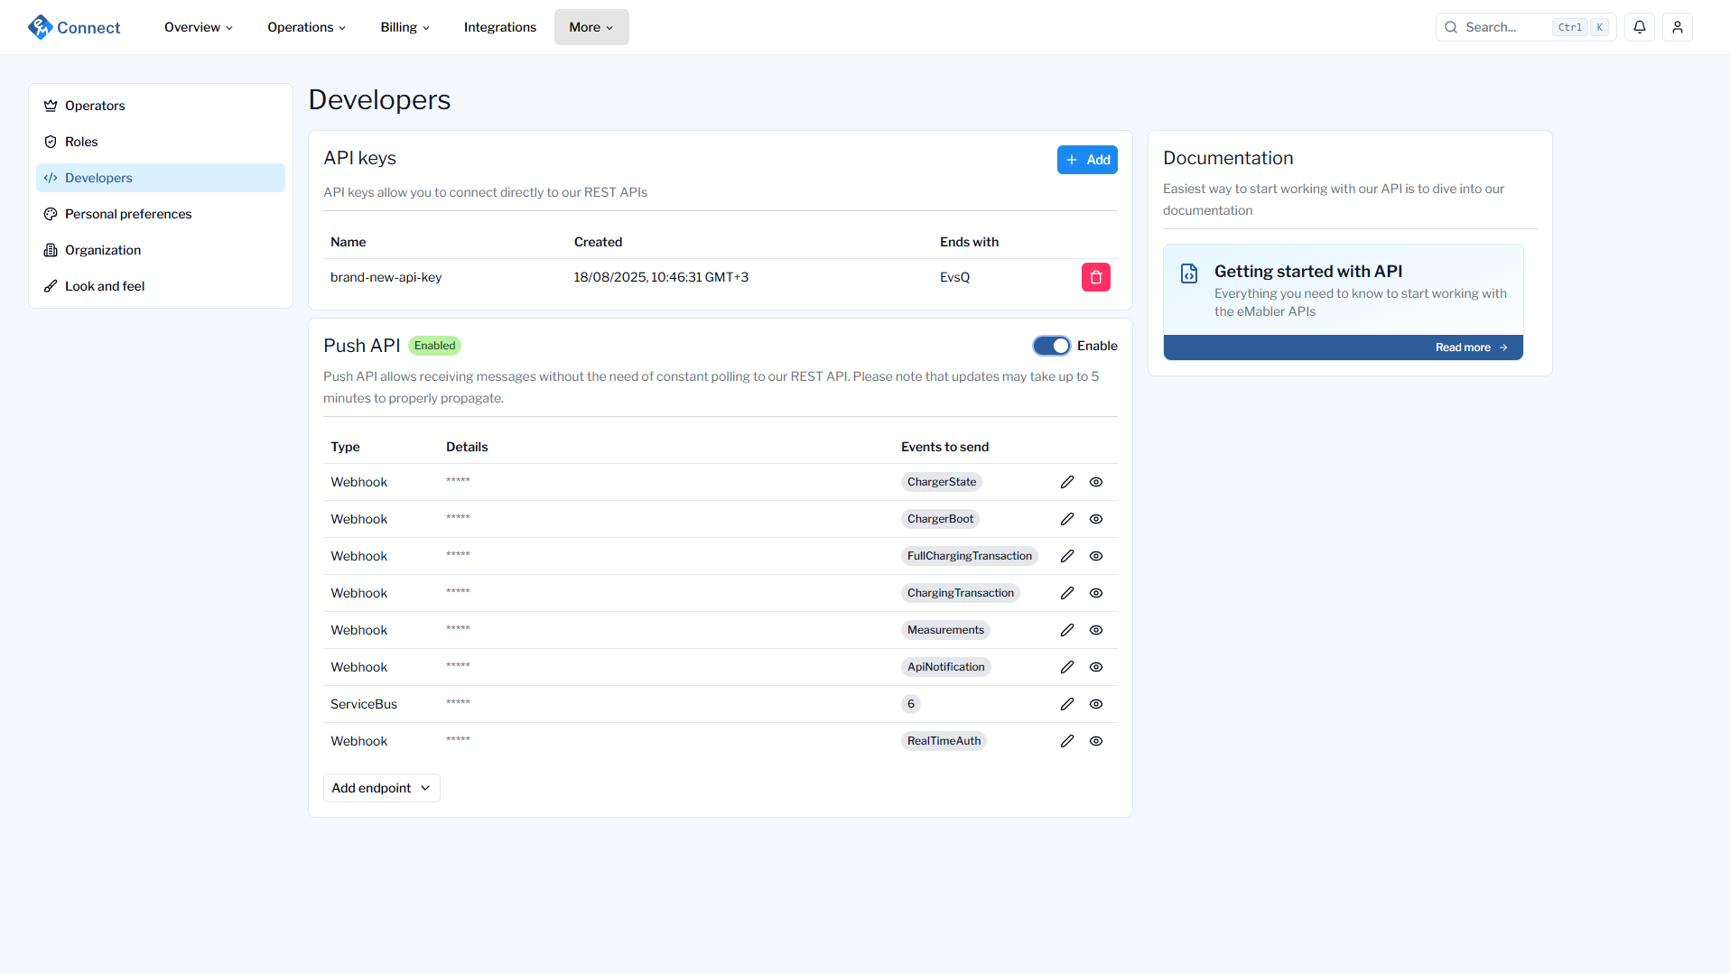Open the Operations dropdown menu
Image resolution: width=1730 pixels, height=973 pixels.
click(x=306, y=27)
